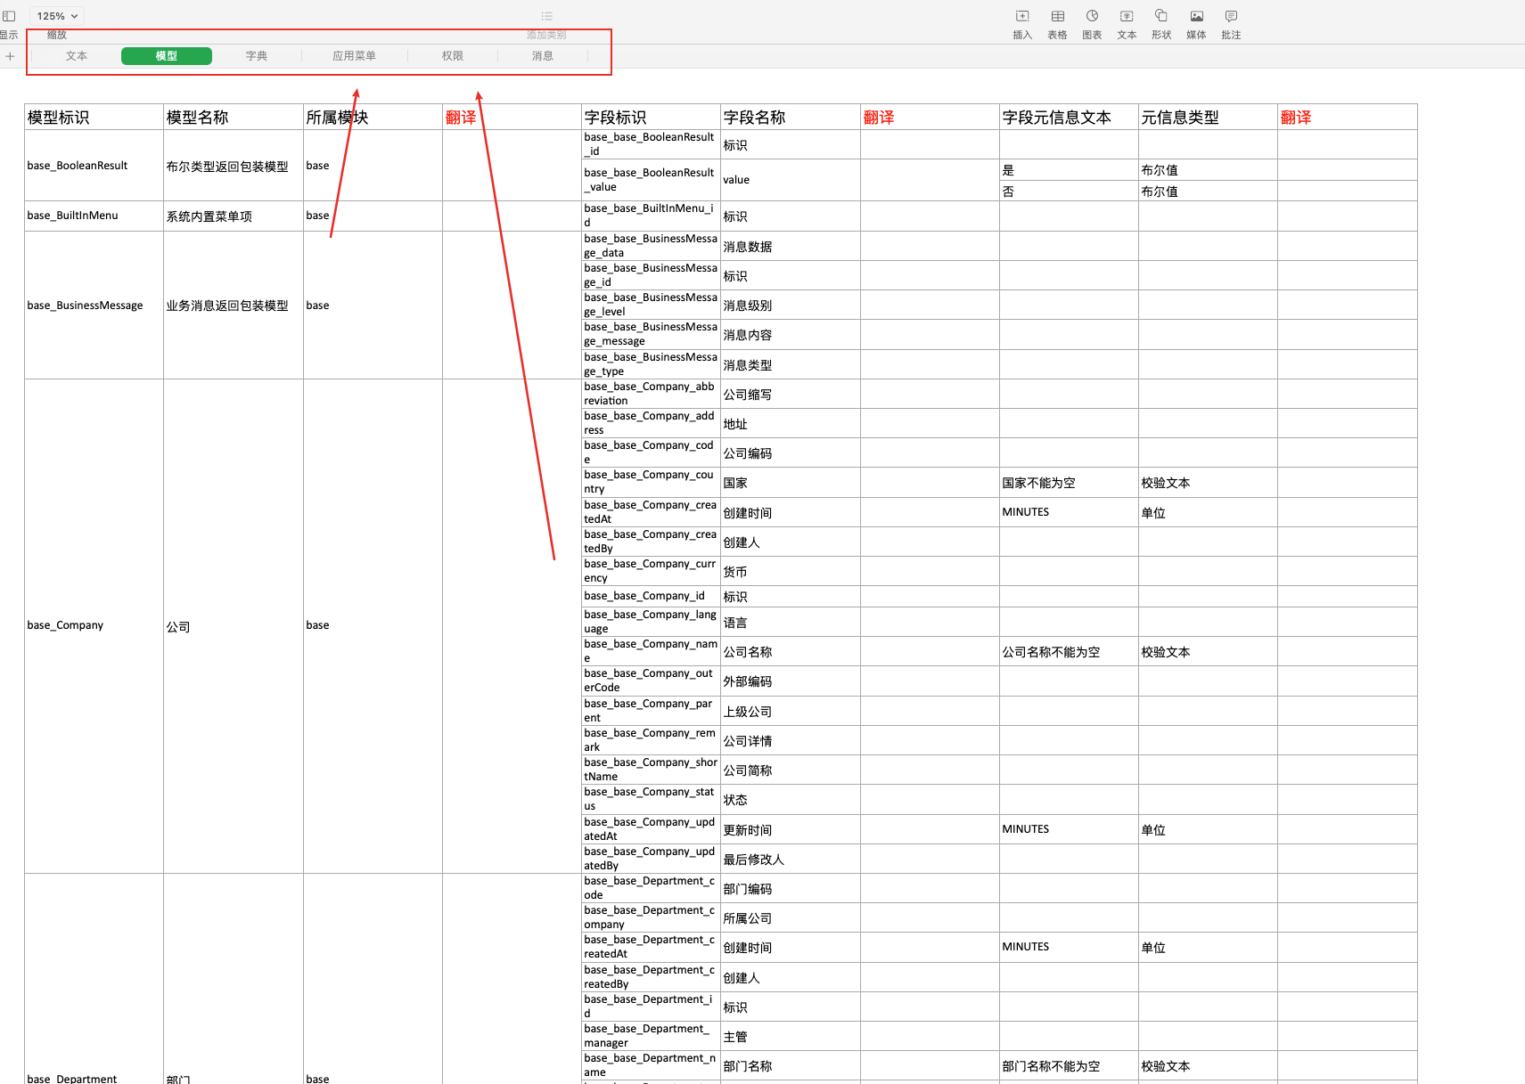Click the base_base_Company_id cell
The height and width of the screenshot is (1084, 1525).
pyautogui.click(x=652, y=596)
